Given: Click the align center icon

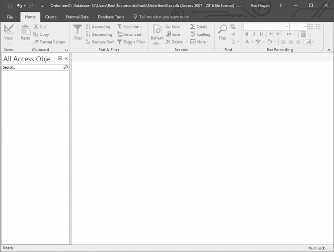Looking at the screenshot, I should (x=291, y=42).
